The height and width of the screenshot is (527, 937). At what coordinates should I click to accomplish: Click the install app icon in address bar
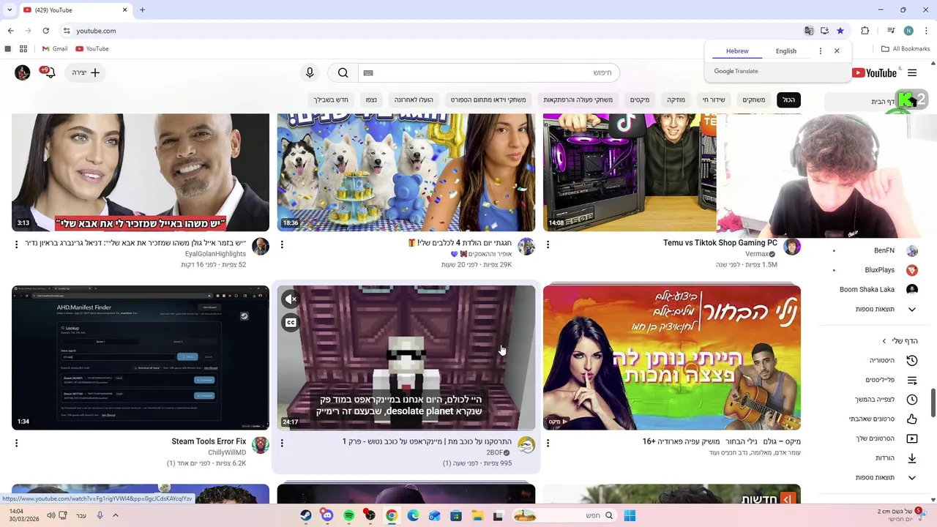(824, 31)
